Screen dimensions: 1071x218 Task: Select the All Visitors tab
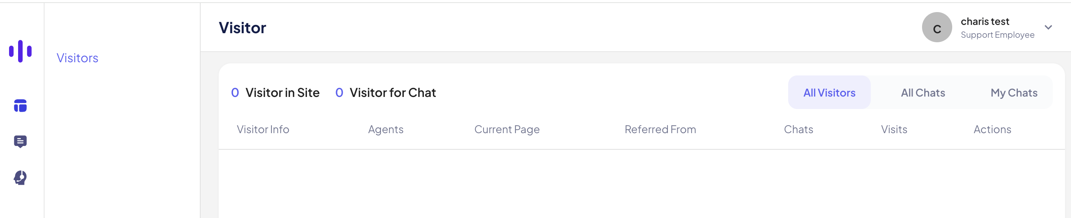(829, 92)
